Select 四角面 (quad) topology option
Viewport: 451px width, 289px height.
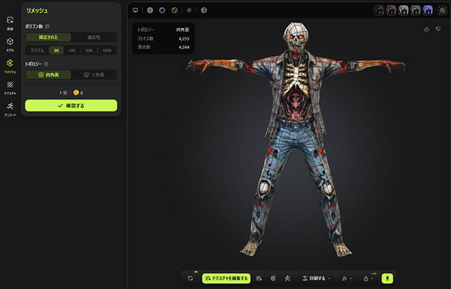coord(48,75)
